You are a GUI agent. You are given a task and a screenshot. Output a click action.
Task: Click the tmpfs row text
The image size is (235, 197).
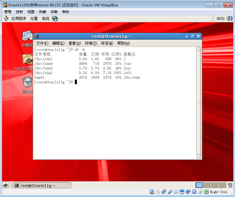pos(87,78)
